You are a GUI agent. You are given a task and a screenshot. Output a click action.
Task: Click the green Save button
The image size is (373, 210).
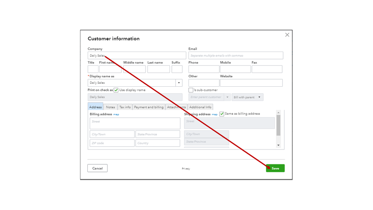point(275,168)
